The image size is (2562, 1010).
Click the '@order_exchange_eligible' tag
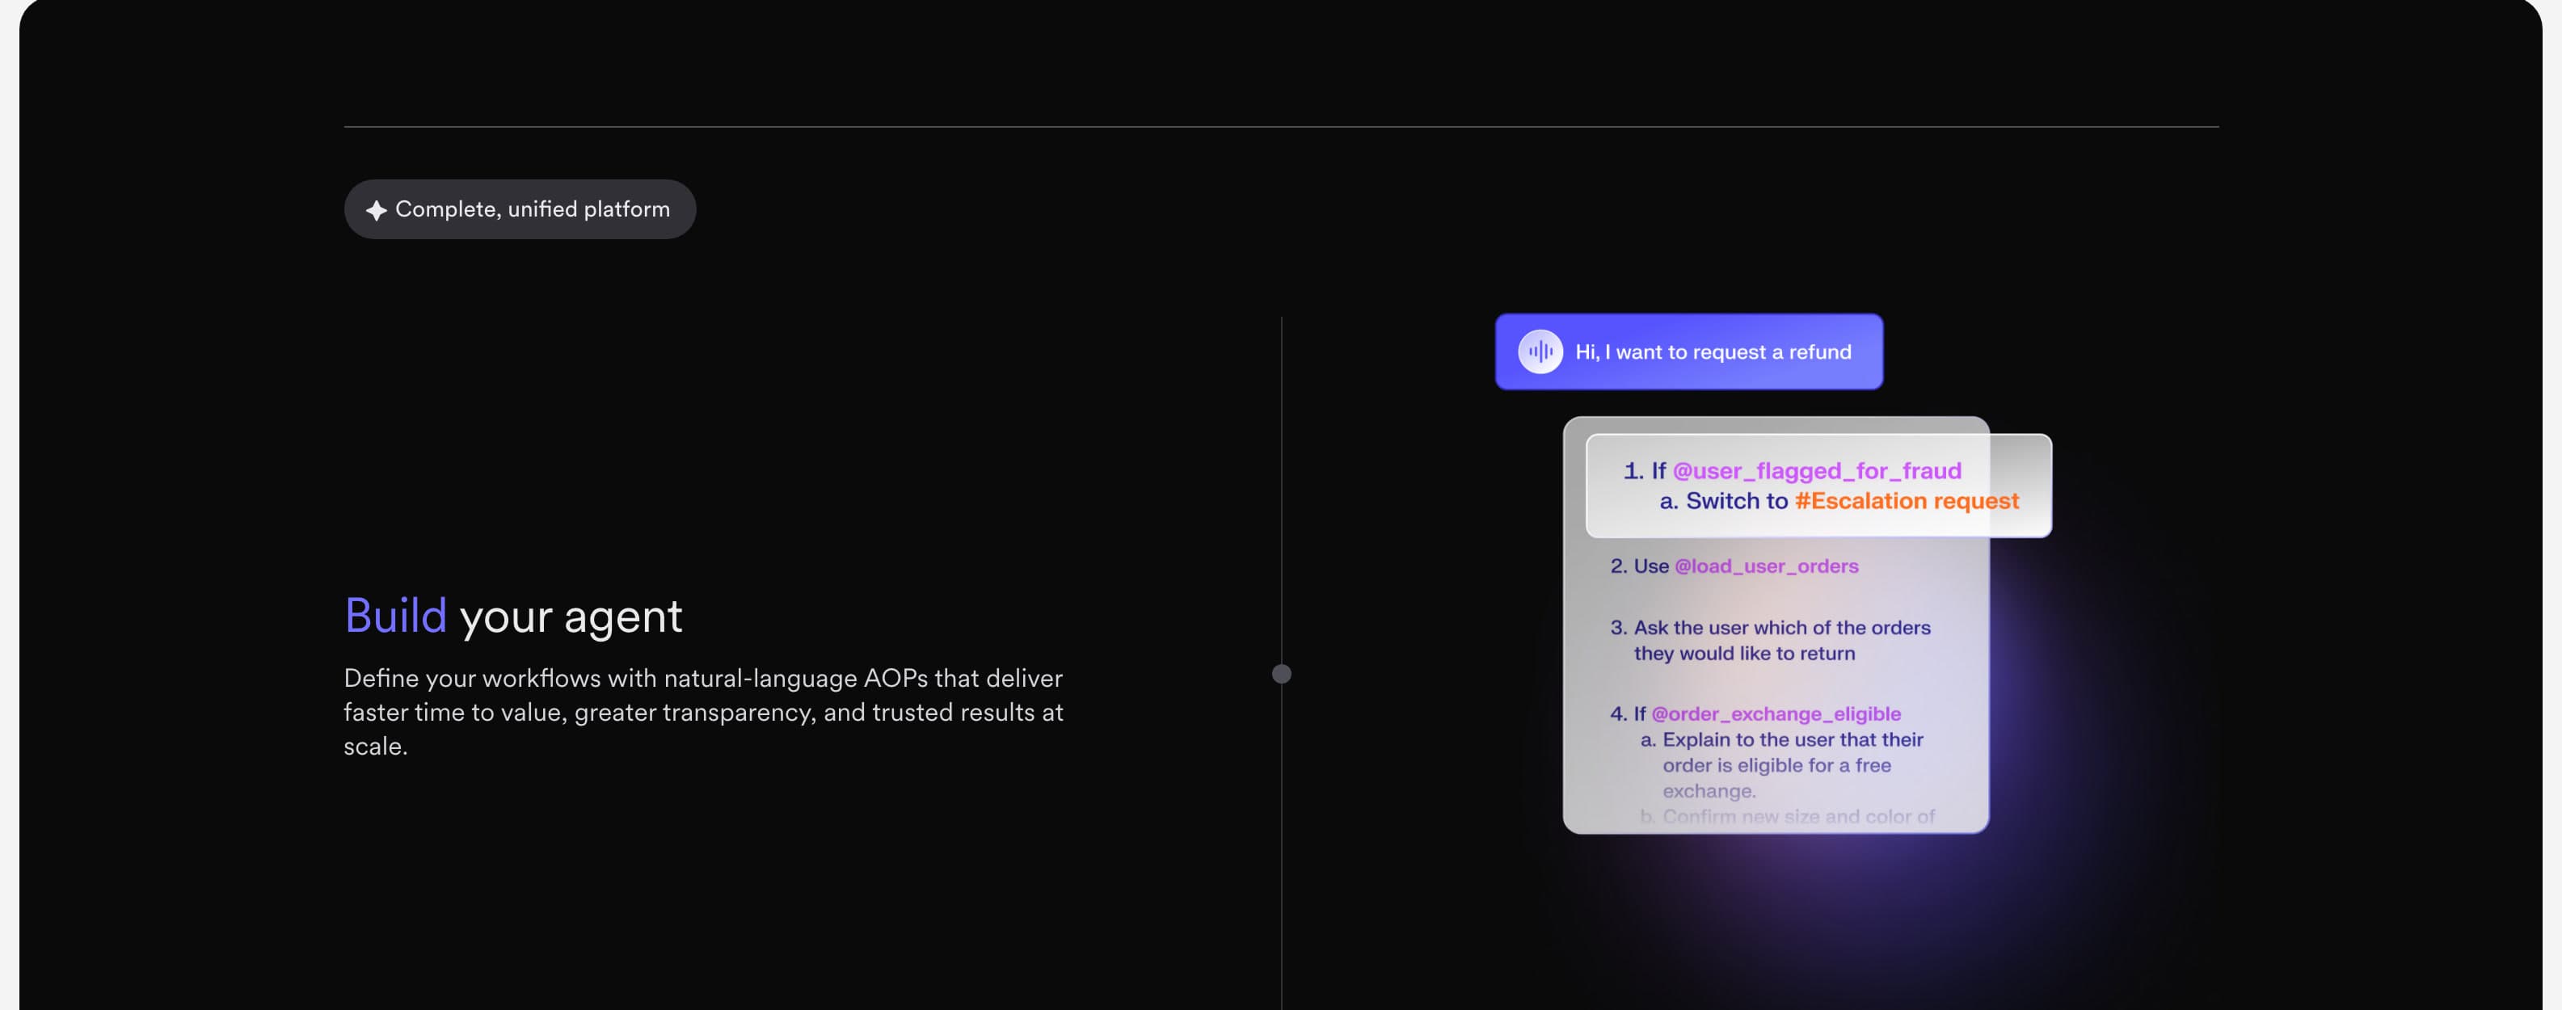point(1776,713)
